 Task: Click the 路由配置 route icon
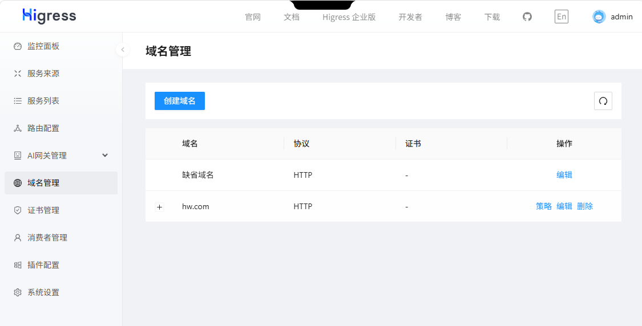[x=18, y=128]
